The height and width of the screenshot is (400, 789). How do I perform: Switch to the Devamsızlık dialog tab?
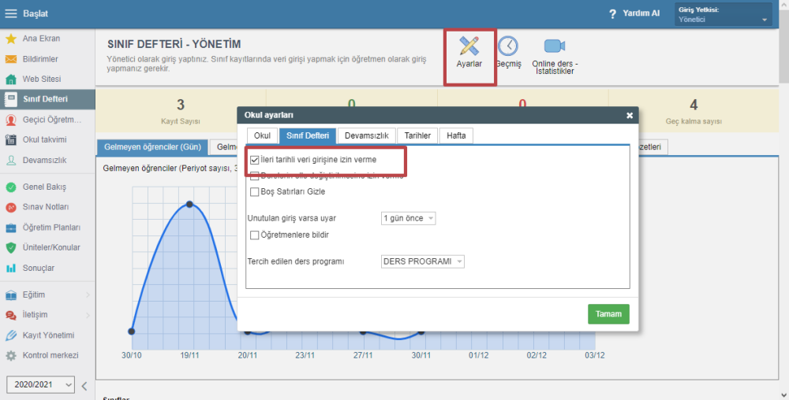point(367,135)
